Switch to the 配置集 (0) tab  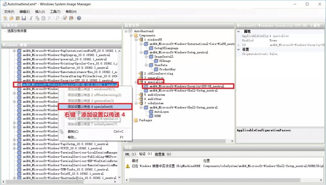coord(163,154)
